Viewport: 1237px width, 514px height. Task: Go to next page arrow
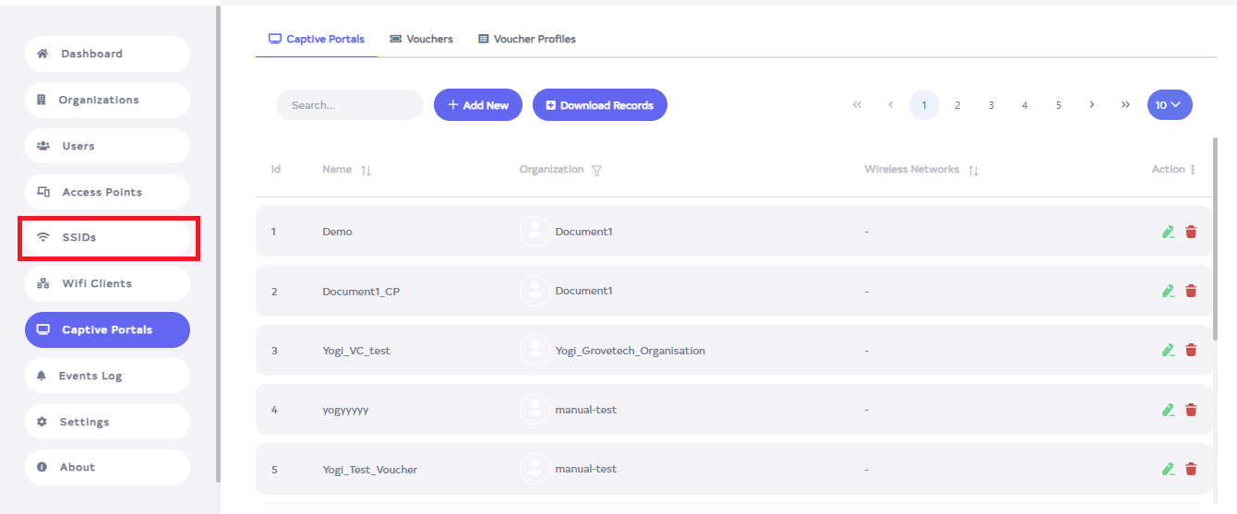pos(1091,105)
